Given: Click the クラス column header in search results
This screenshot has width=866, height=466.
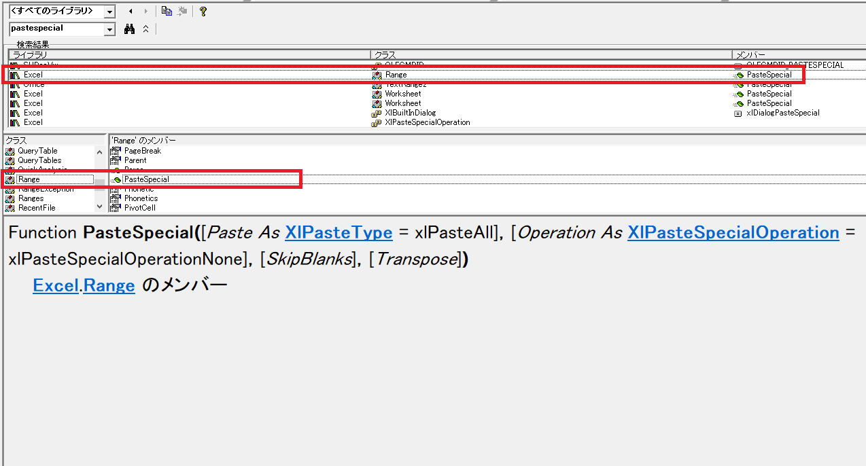Looking at the screenshot, I should pyautogui.click(x=551, y=54).
